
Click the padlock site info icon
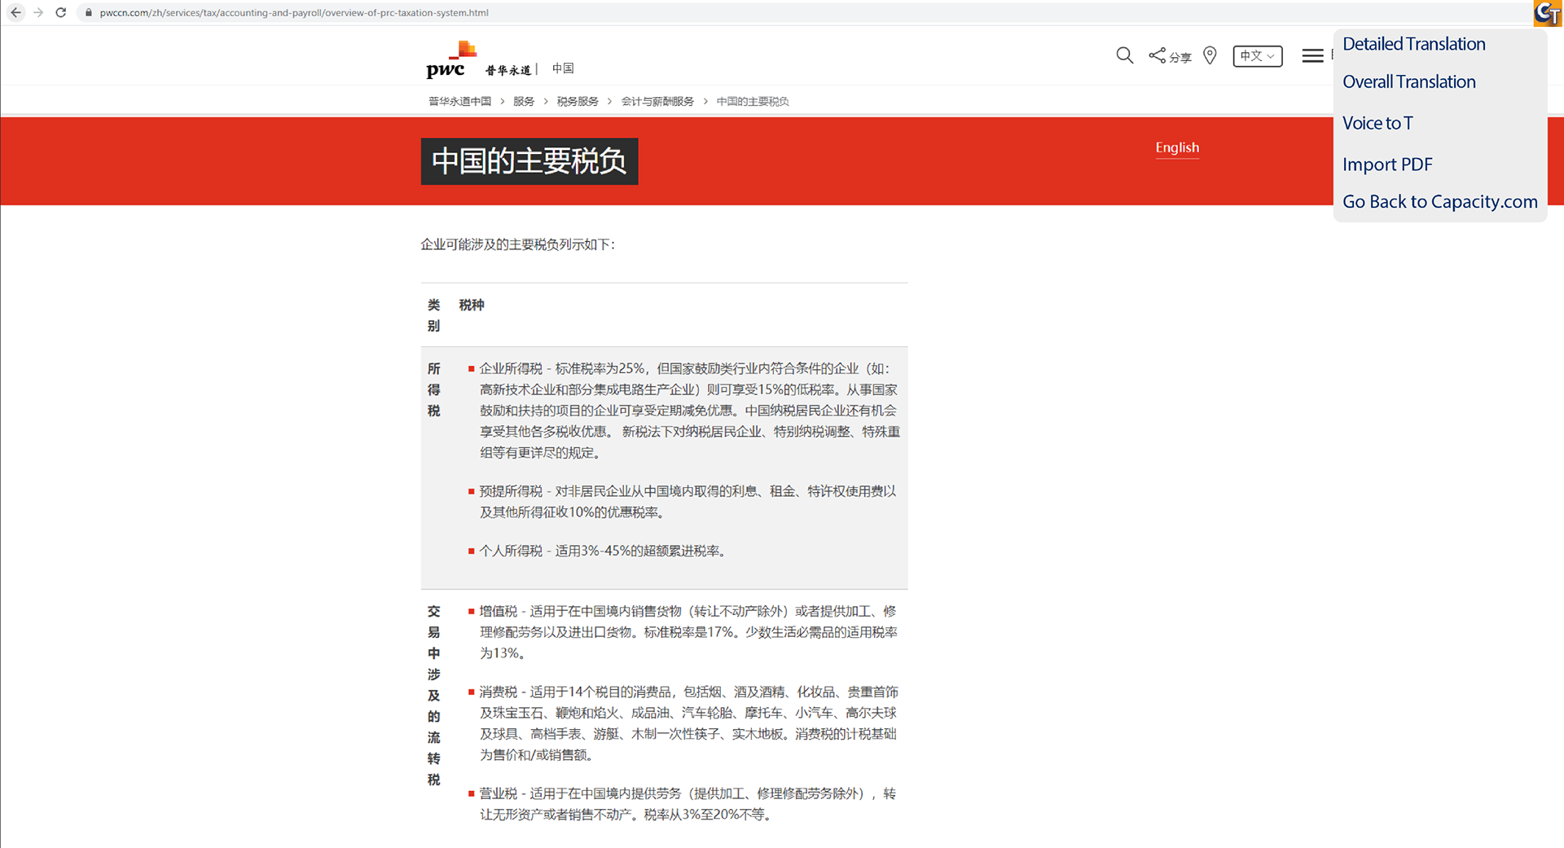88,13
